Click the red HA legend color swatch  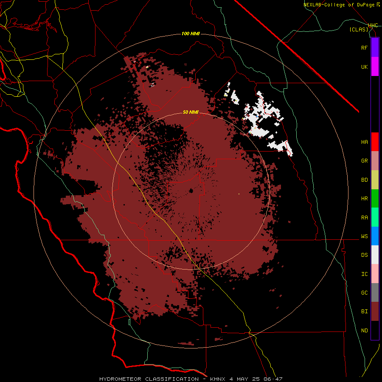(x=375, y=142)
